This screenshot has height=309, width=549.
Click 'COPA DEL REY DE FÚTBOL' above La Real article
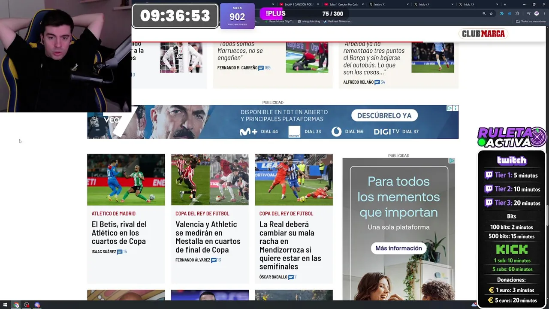(x=286, y=213)
